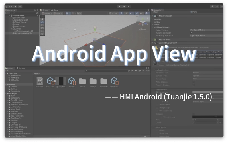Open the TutorialInfo folder in Assets grid
The height and width of the screenshot is (143, 228).
click(x=104, y=82)
